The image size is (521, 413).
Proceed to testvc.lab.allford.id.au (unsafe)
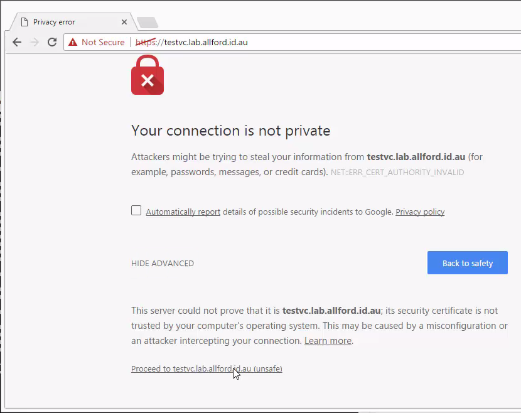coord(207,369)
